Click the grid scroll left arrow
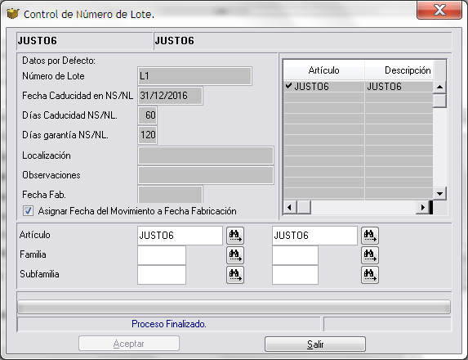This screenshot has height=360, width=468. point(289,207)
